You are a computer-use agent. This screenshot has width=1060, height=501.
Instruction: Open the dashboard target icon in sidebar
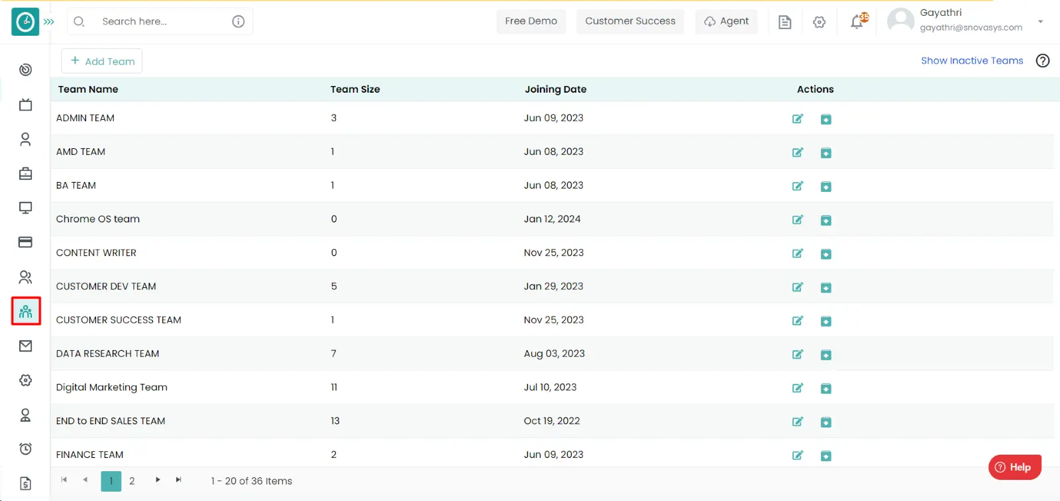click(x=26, y=70)
